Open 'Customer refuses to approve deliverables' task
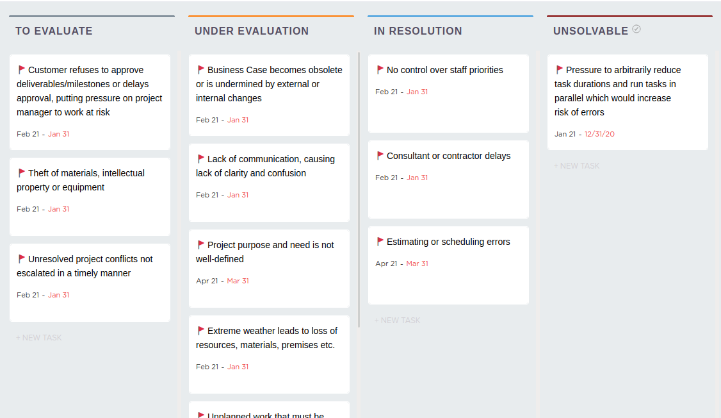The width and height of the screenshot is (721, 418). 89,91
